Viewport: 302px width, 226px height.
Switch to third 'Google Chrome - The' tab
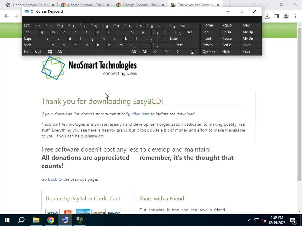140,5
